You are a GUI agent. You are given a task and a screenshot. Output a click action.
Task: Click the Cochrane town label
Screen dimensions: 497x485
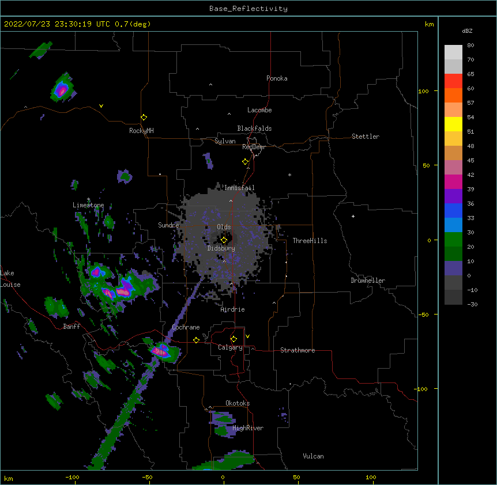point(186,327)
